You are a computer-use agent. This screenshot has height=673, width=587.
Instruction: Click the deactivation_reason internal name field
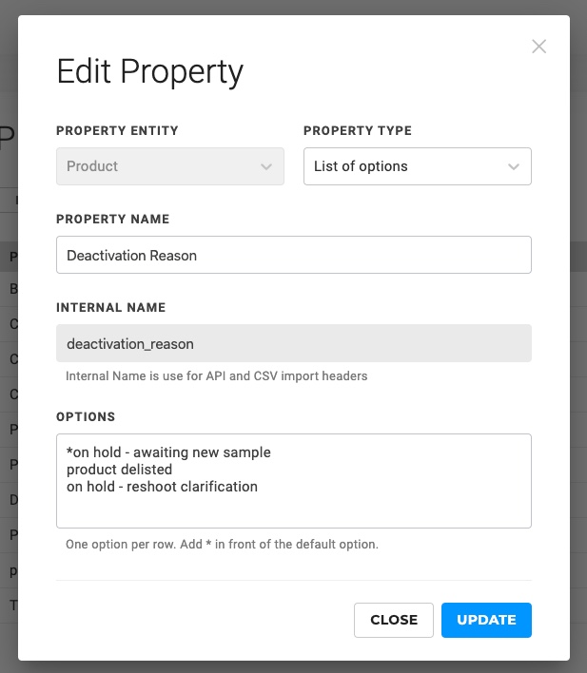click(x=293, y=343)
